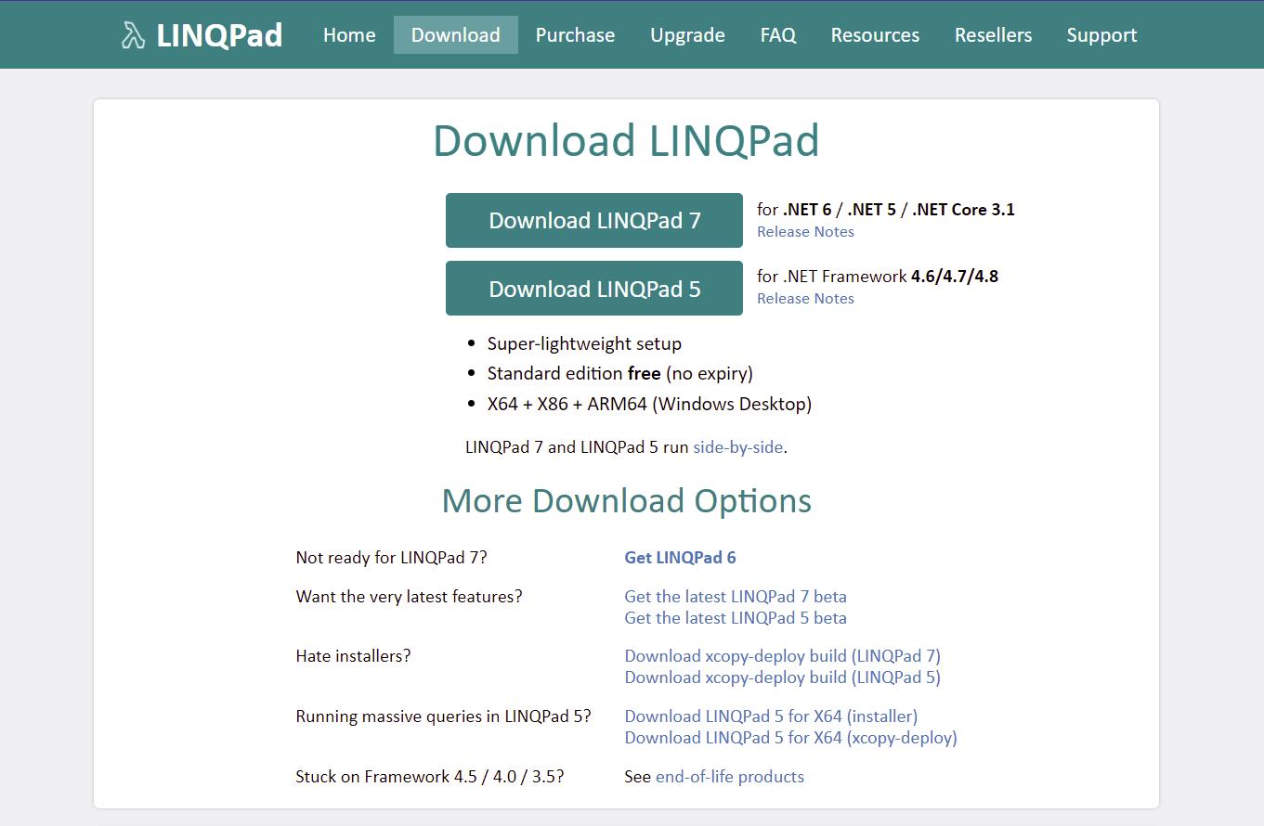
Task: Click the Download LINQPad 7 button
Action: point(593,220)
